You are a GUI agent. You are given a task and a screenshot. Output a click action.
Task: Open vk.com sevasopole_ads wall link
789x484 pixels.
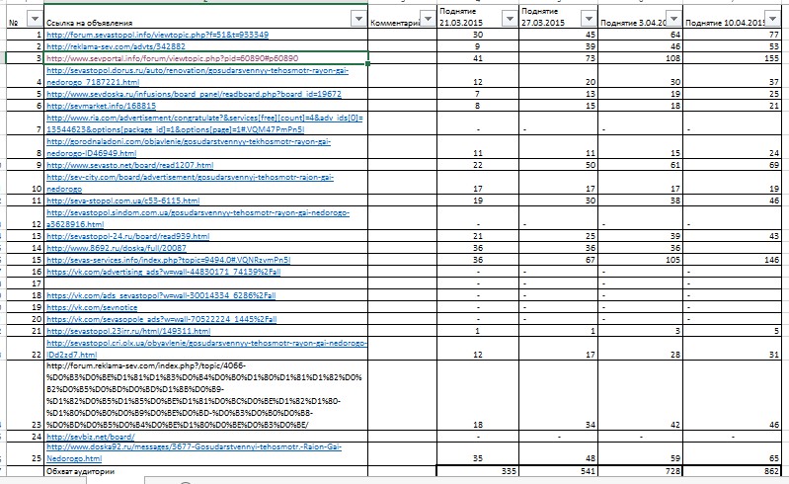tap(162, 319)
